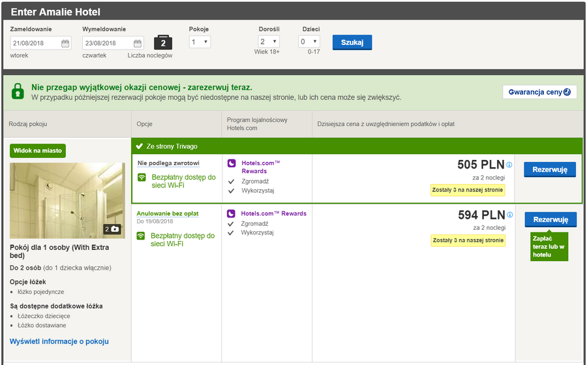Click the price guarantee badge icon
The width and height of the screenshot is (587, 365).
tap(567, 92)
